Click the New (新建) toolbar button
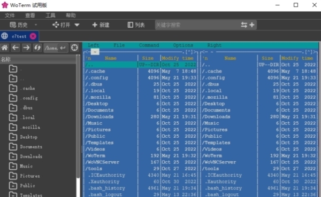Viewport: 321px width, 197px height. (101, 25)
